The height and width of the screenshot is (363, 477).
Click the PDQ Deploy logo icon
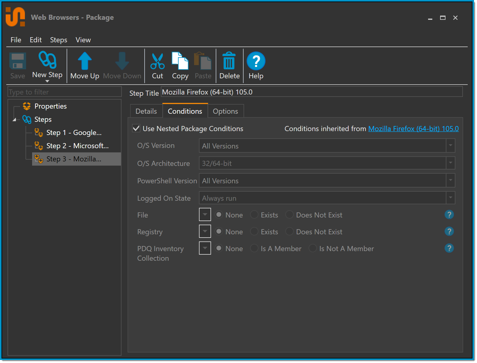(15, 17)
